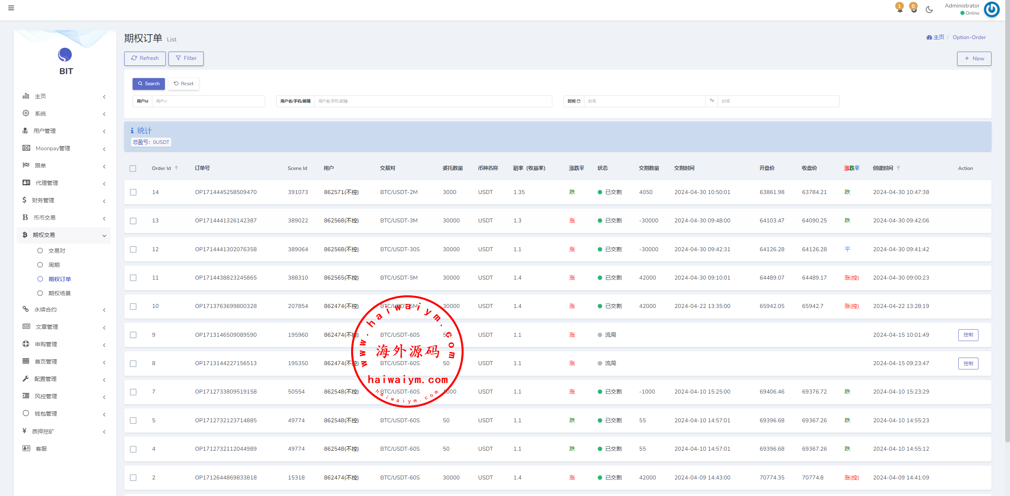
Task: Click the Refresh button
Action: click(145, 58)
